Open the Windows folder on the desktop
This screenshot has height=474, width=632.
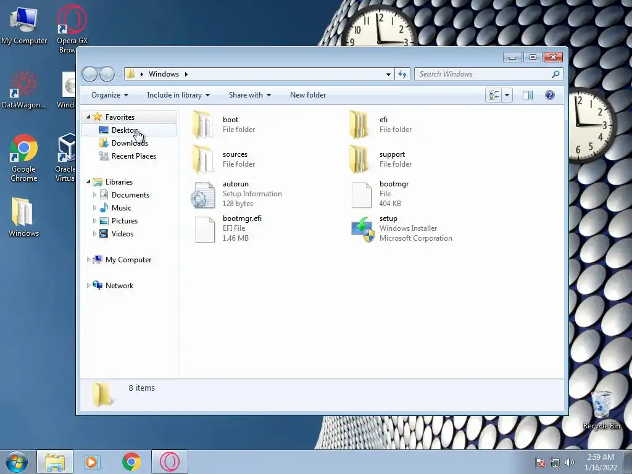23,218
